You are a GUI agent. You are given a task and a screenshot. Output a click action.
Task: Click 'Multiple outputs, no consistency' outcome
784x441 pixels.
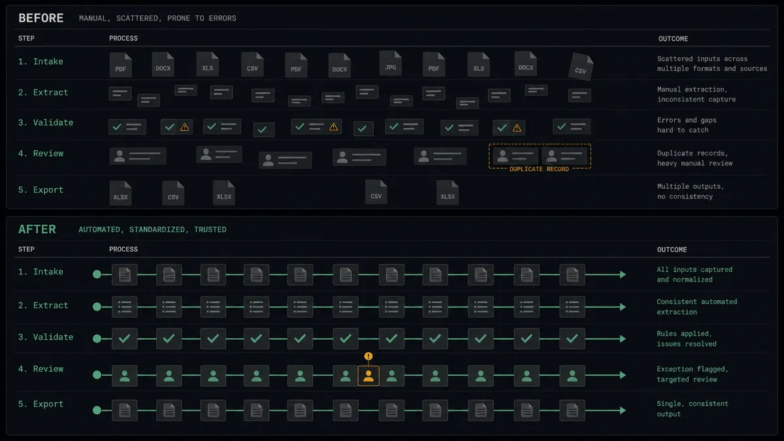pyautogui.click(x=691, y=191)
